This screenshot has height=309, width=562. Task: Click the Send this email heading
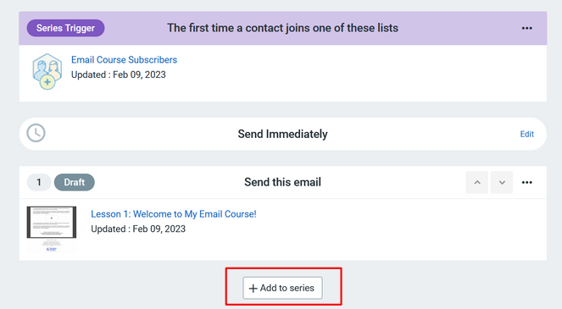282,182
